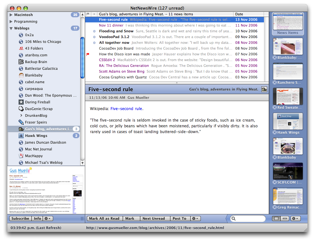The image size is (320, 246).
Task: Click the red flag on Disco icon item
Action: (x=88, y=54)
